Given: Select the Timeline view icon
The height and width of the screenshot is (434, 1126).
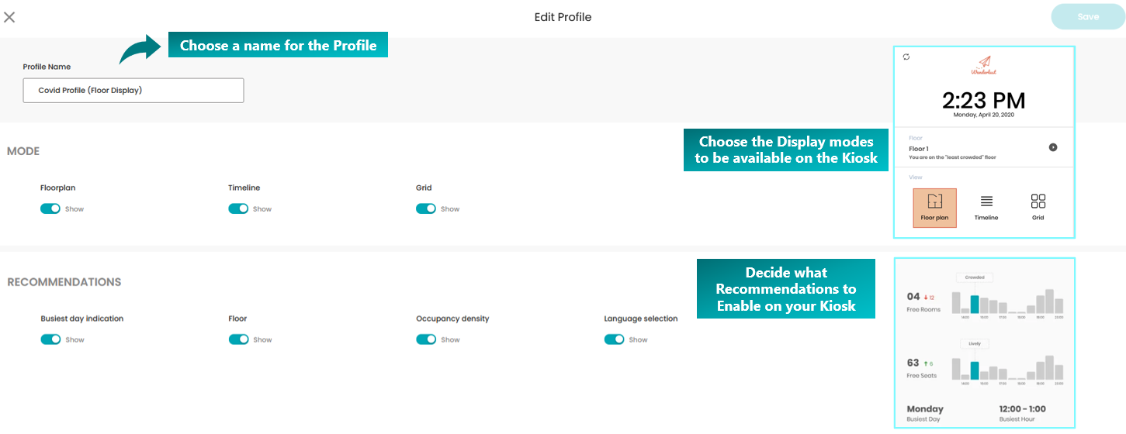Looking at the screenshot, I should (x=986, y=206).
